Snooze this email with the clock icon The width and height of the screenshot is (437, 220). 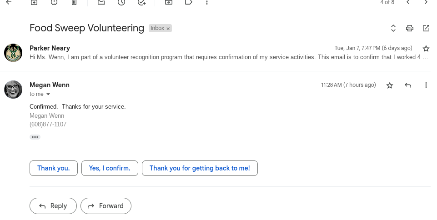121,2
